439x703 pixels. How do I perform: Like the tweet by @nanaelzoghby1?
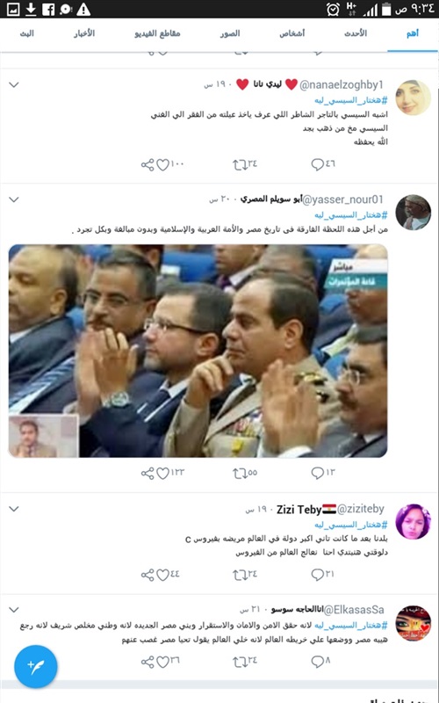click(162, 165)
